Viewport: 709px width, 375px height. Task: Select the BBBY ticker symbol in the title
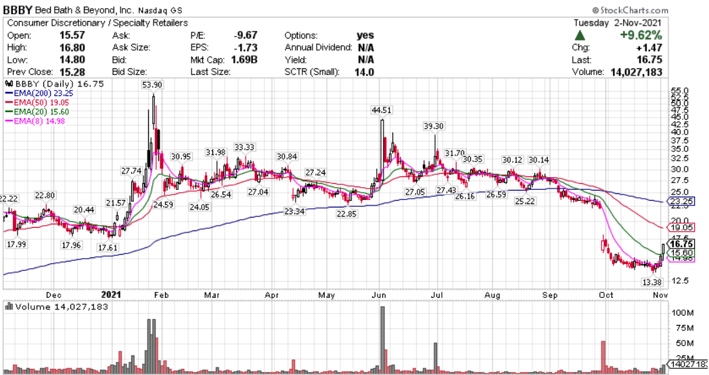click(18, 10)
